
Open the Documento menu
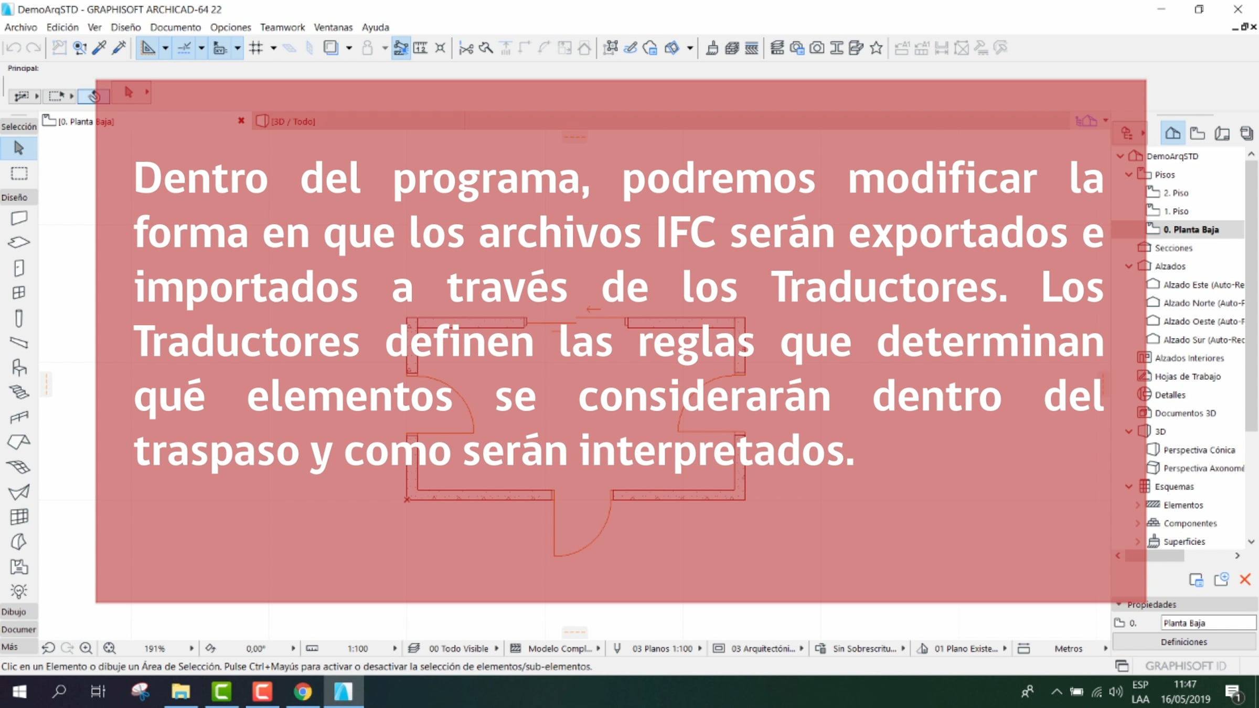point(175,27)
